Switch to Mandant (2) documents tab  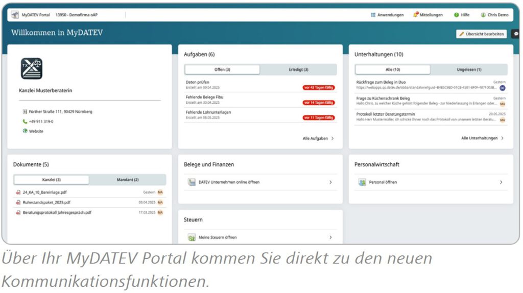[128, 180]
